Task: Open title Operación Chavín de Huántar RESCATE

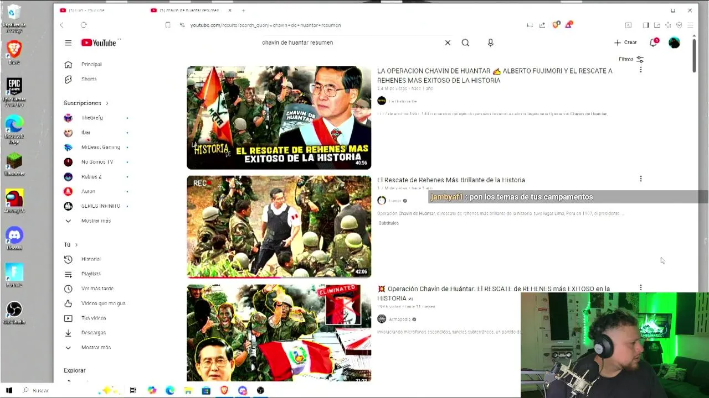Action: pyautogui.click(x=494, y=294)
